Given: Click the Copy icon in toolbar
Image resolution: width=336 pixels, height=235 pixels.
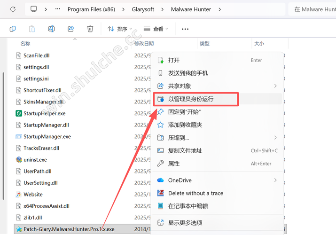Looking at the screenshot, I should pyautogui.click(x=13, y=29).
